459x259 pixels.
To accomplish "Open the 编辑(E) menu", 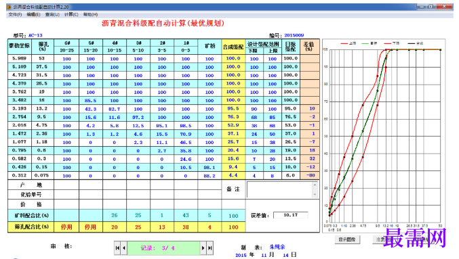I will (33, 14).
